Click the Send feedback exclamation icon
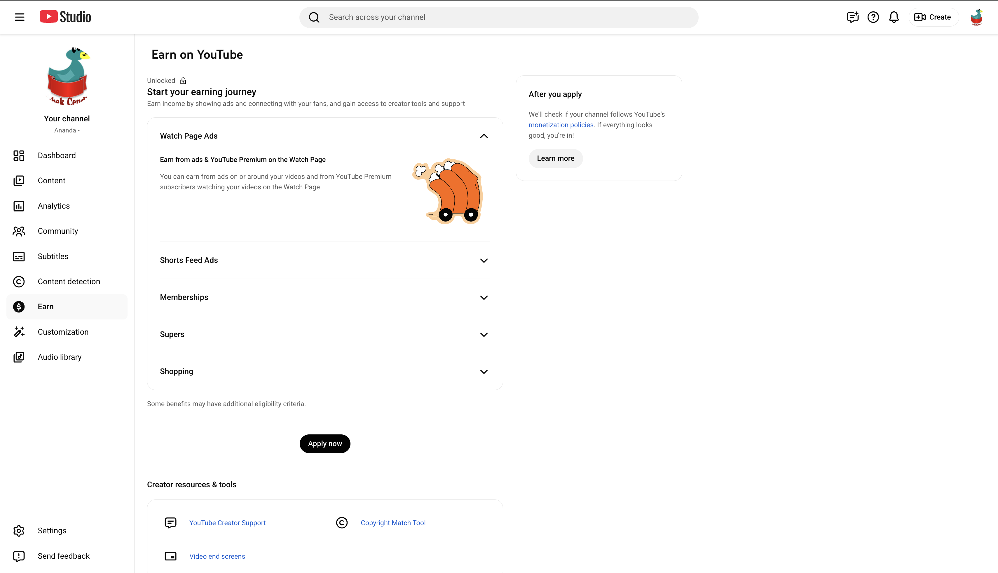 coord(19,556)
